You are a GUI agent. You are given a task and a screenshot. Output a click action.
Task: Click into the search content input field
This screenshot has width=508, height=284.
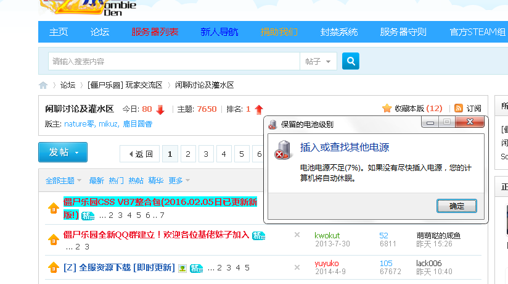(x=173, y=62)
